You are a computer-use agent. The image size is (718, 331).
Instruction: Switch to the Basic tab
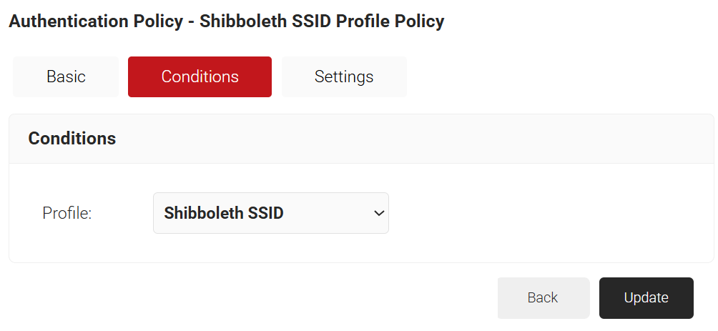tap(66, 76)
